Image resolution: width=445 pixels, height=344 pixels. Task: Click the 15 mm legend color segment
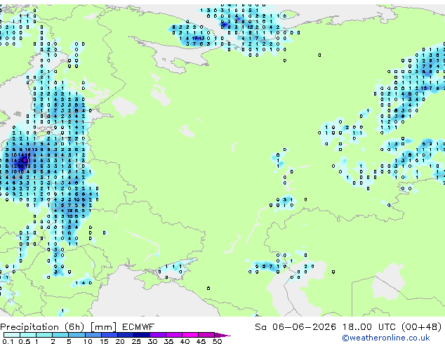tap(109, 335)
